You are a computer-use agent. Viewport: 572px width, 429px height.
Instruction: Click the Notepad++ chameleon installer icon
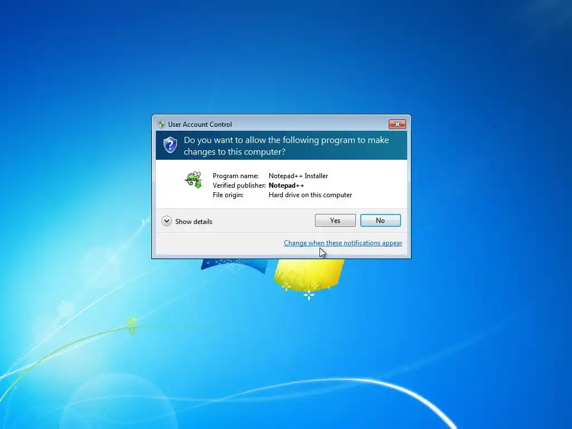pyautogui.click(x=194, y=180)
